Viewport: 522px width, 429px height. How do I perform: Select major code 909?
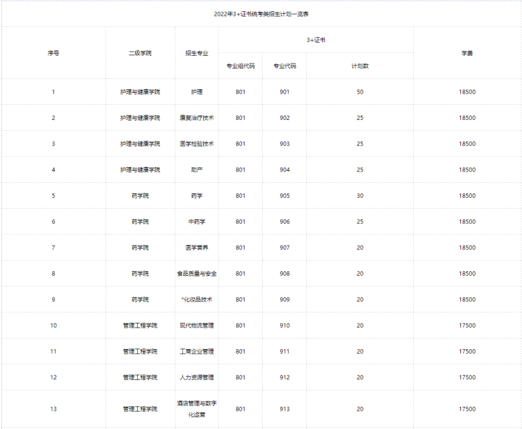click(285, 300)
